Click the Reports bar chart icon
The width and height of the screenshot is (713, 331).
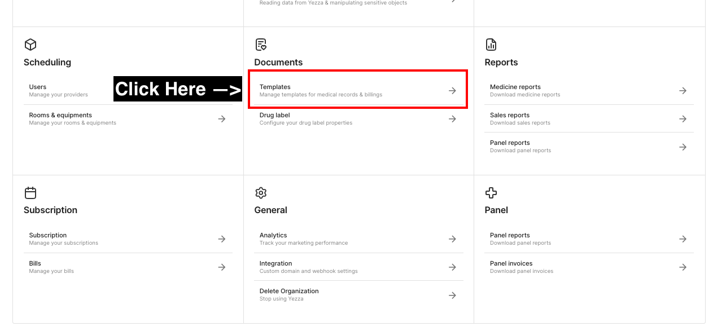[491, 44]
